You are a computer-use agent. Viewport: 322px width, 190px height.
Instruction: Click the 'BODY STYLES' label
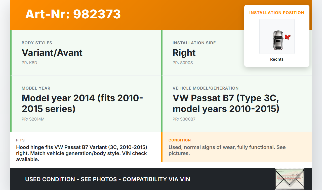[37, 43]
